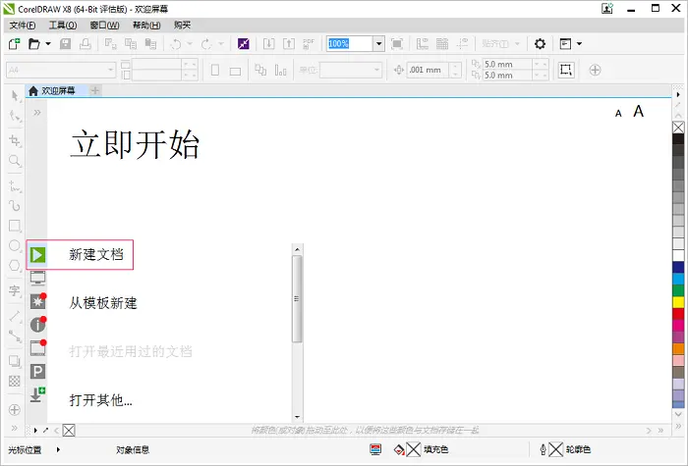Click the 新建文档 link
The height and width of the screenshot is (466, 688).
tap(96, 254)
